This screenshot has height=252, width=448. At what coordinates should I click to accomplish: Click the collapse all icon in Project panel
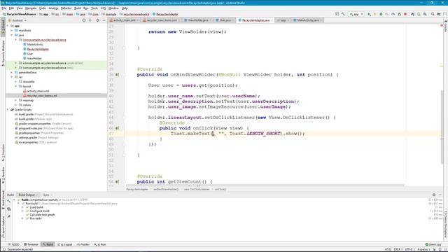[90, 20]
